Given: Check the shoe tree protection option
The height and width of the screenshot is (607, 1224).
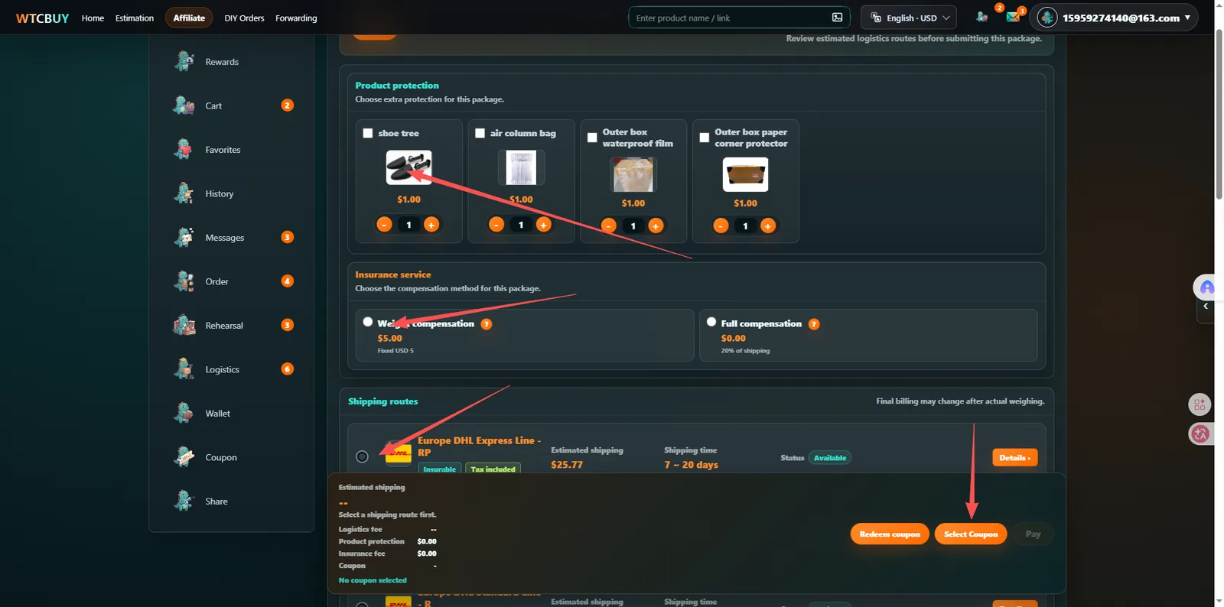Looking at the screenshot, I should (368, 133).
